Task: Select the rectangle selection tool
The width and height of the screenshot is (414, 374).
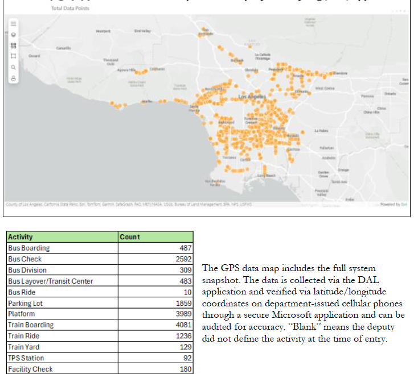Action: tap(13, 56)
